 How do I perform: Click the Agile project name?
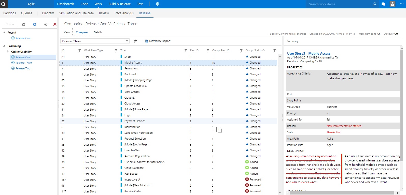(31, 4)
